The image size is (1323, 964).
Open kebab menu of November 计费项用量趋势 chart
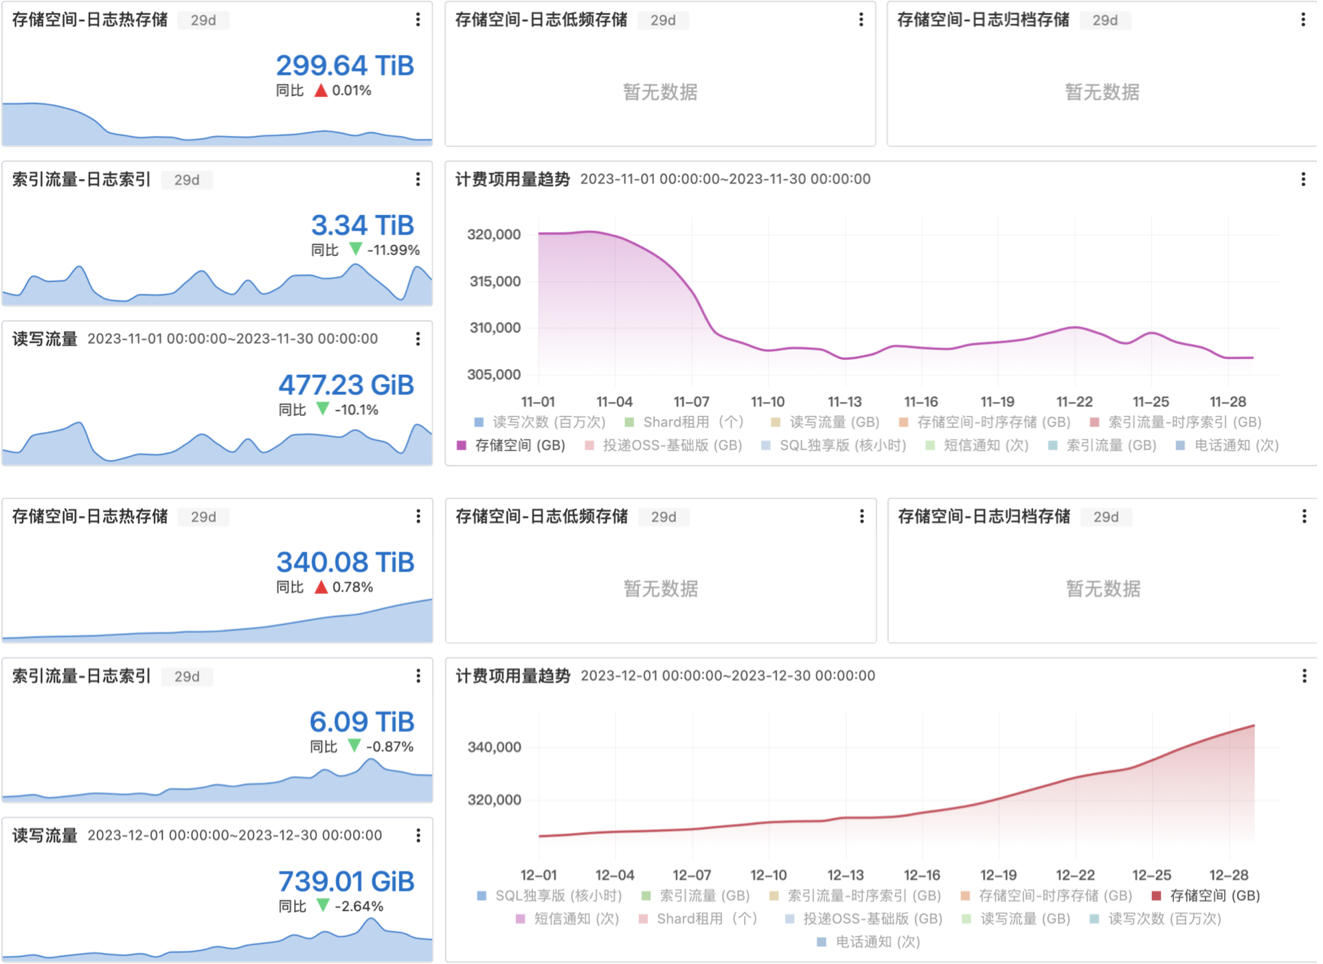pyautogui.click(x=1302, y=179)
